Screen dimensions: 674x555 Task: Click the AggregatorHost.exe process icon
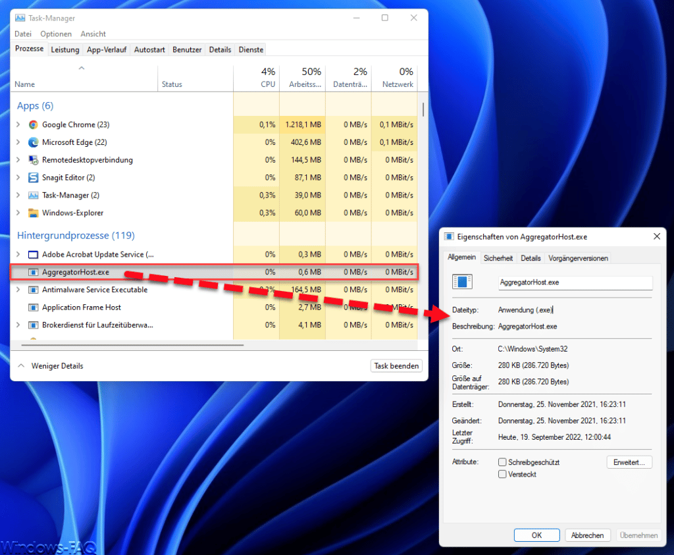[x=33, y=272]
